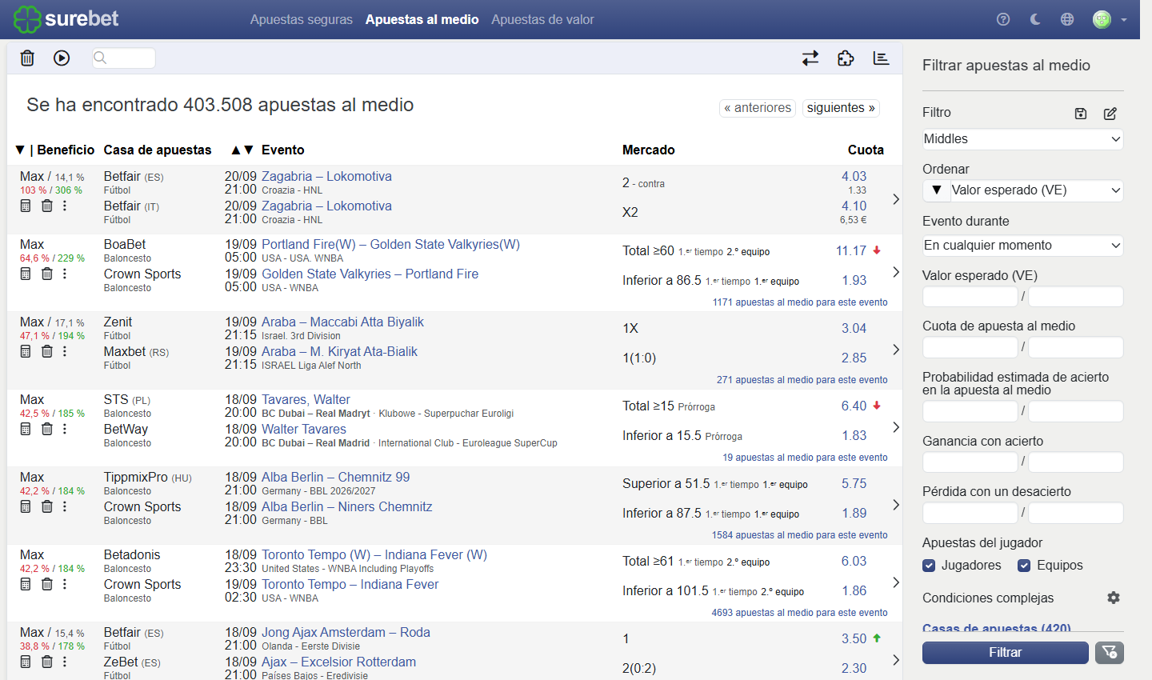Toggle the Equipos checkbox
The image size is (1152, 680).
pos(1024,566)
